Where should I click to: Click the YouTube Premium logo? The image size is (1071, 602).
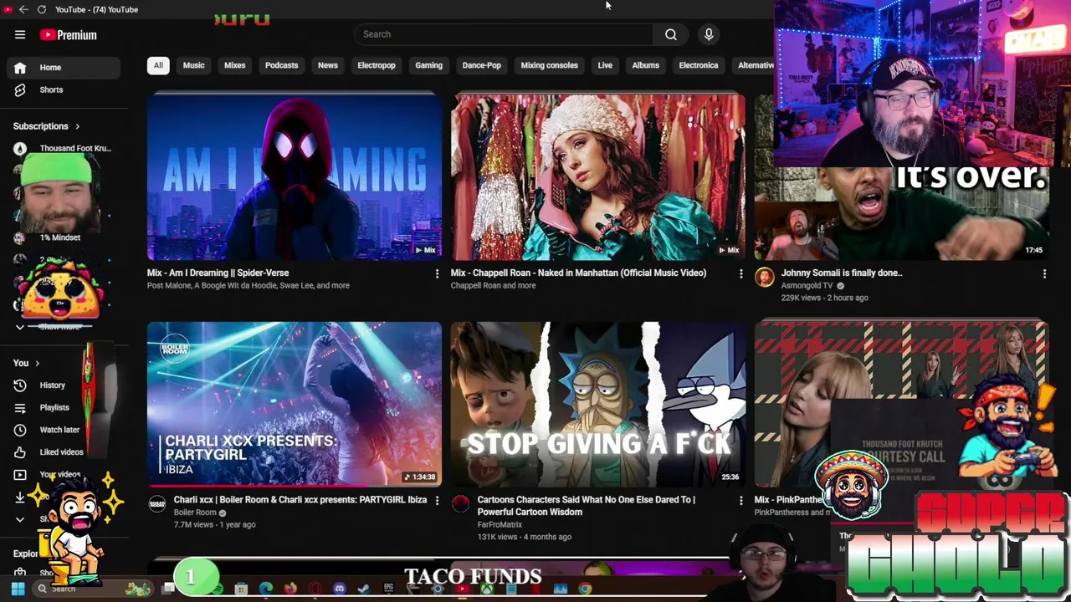click(x=69, y=35)
